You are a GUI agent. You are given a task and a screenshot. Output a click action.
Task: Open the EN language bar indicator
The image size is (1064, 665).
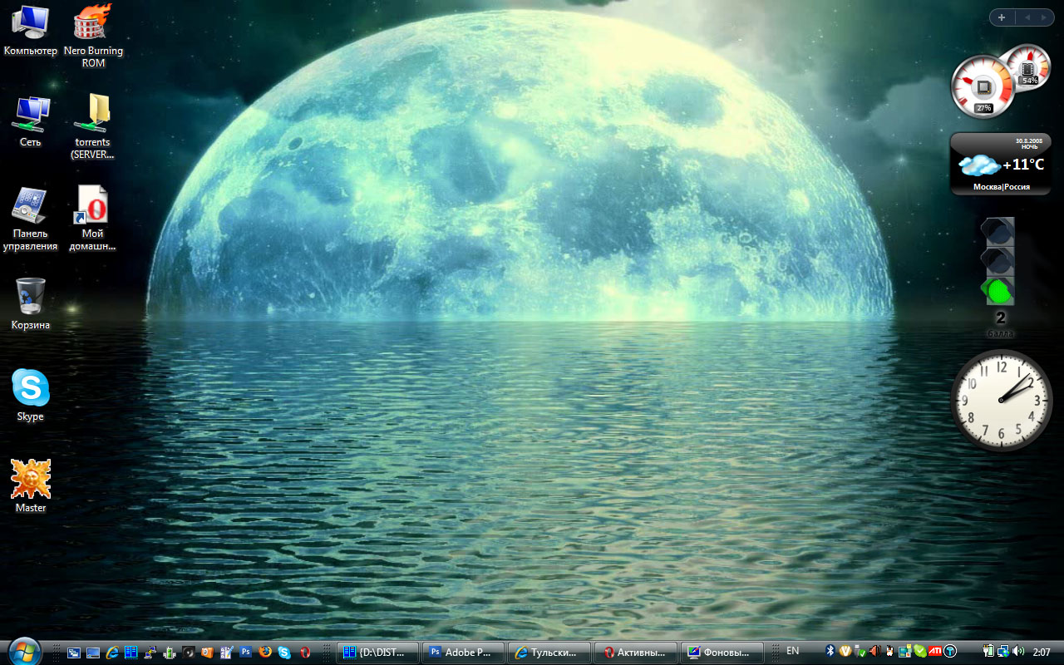pos(793,651)
